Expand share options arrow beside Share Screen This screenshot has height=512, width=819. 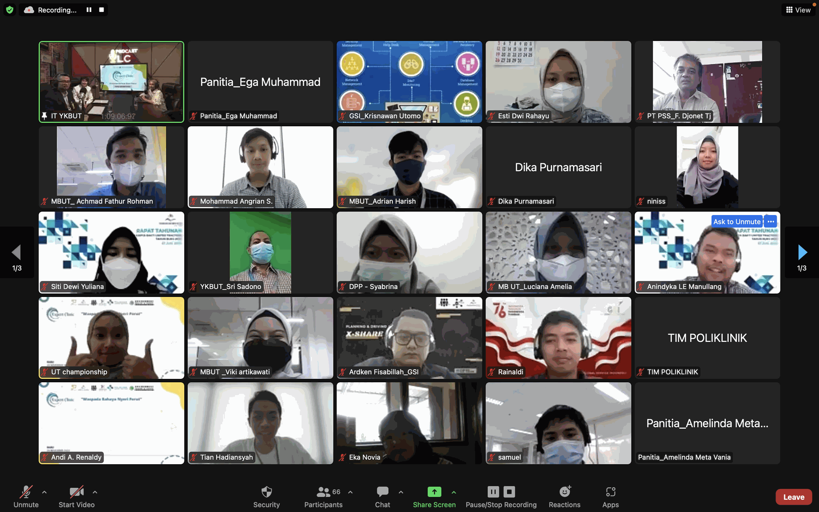pos(454,492)
